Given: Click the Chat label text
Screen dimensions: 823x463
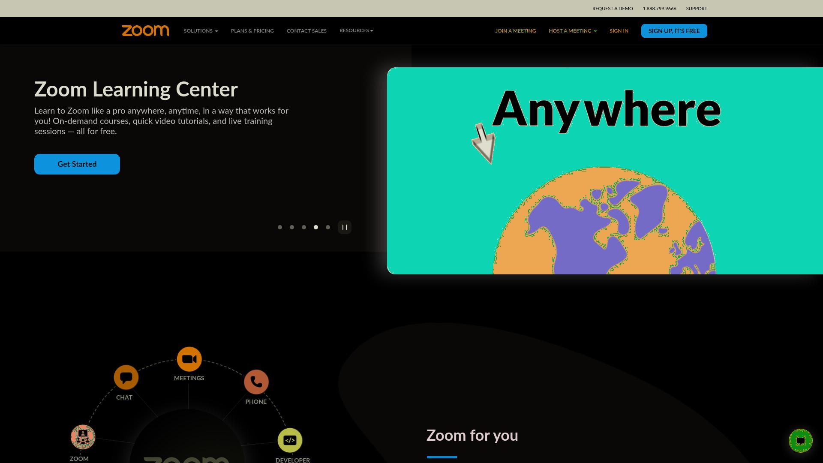Looking at the screenshot, I should tap(124, 397).
